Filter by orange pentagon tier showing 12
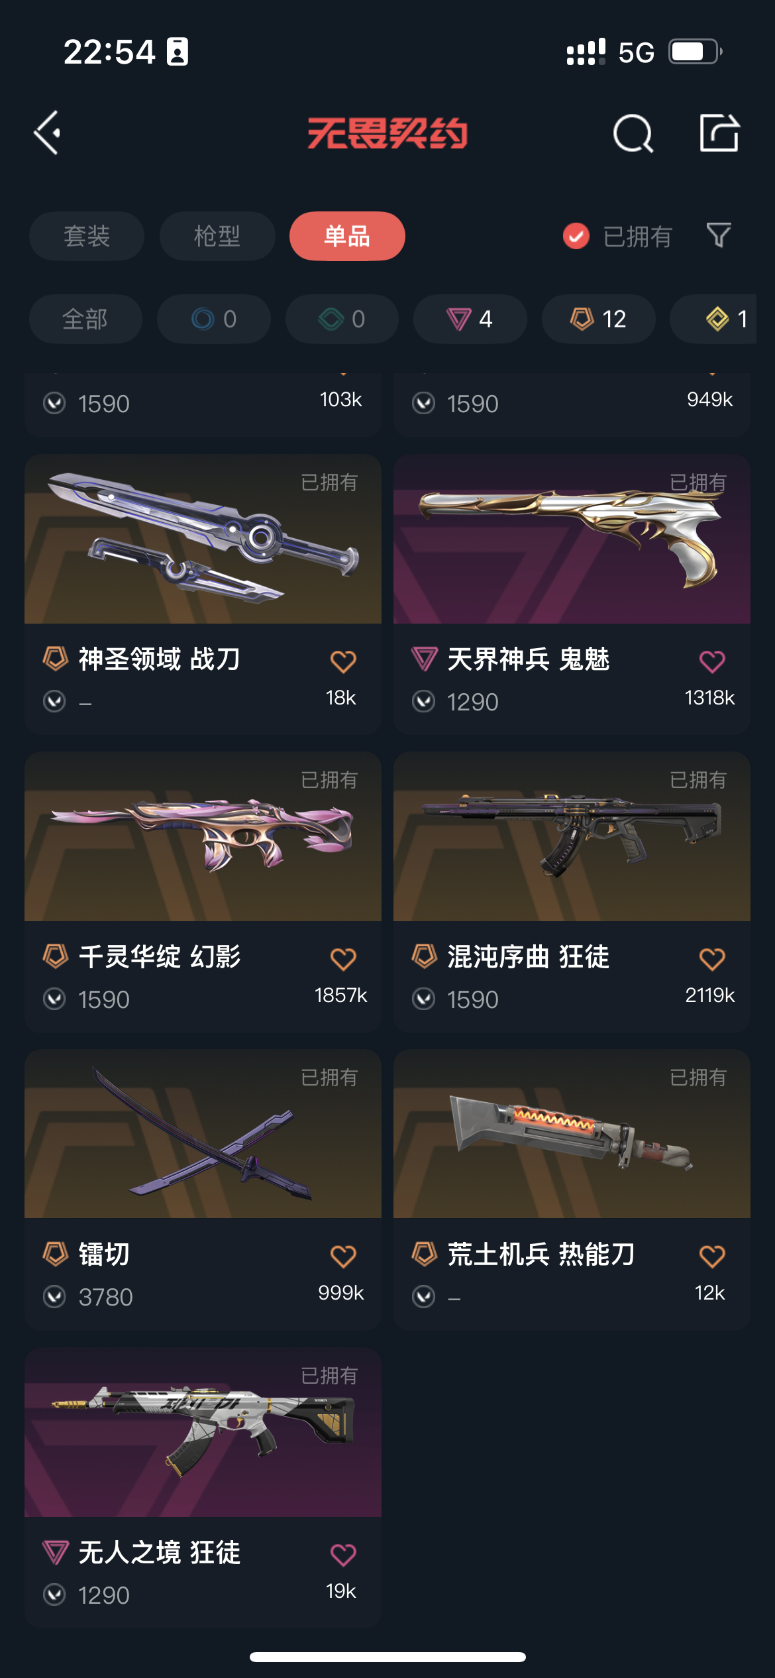 (x=599, y=319)
